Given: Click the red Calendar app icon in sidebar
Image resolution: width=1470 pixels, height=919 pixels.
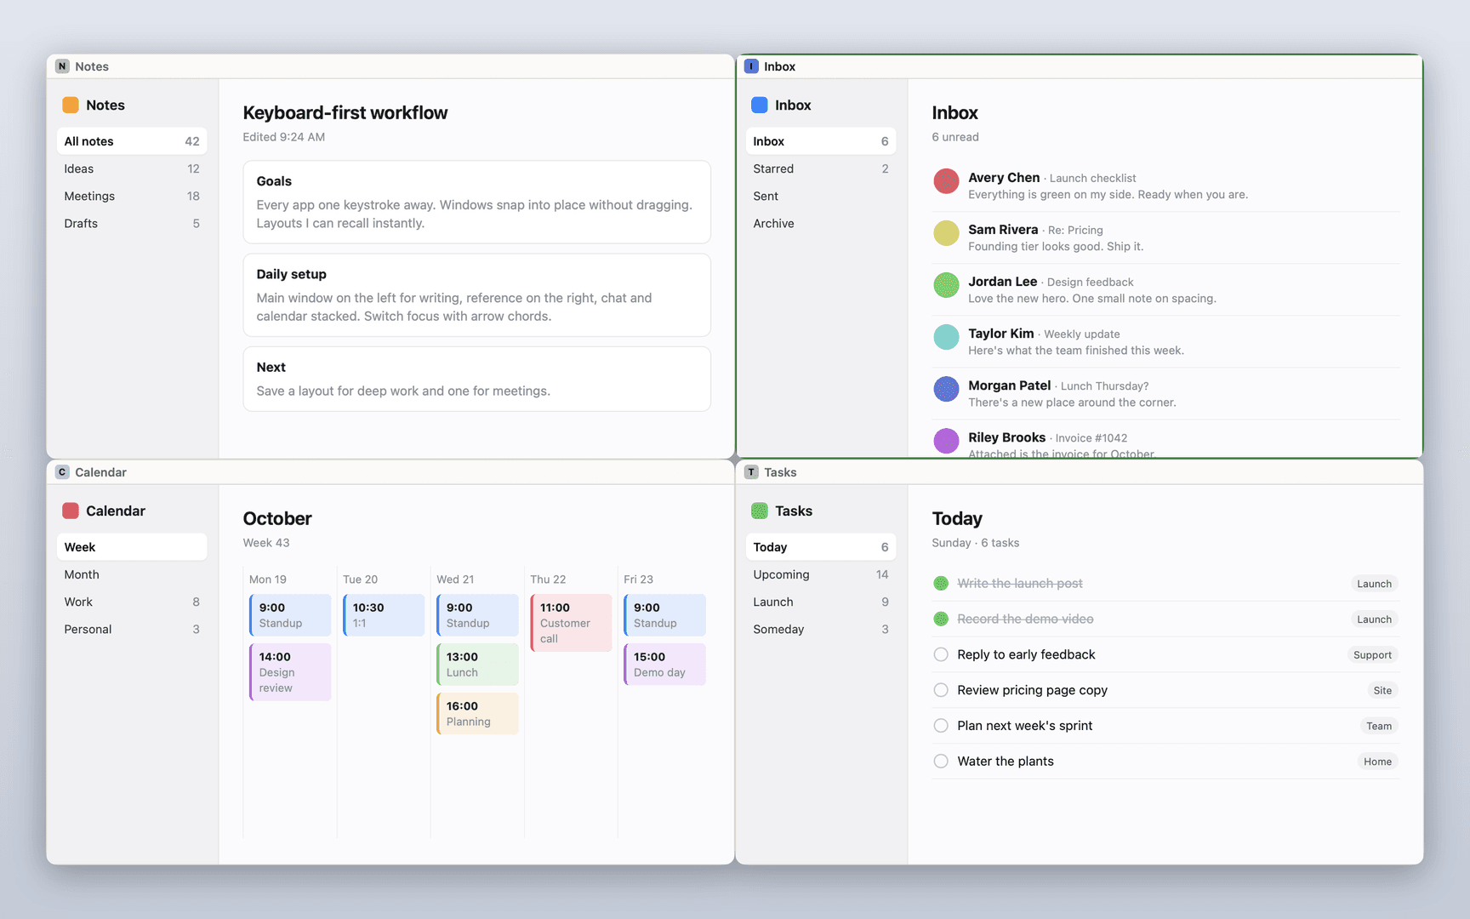Looking at the screenshot, I should click(71, 511).
